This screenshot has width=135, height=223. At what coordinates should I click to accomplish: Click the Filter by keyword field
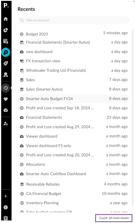click(x=74, y=20)
